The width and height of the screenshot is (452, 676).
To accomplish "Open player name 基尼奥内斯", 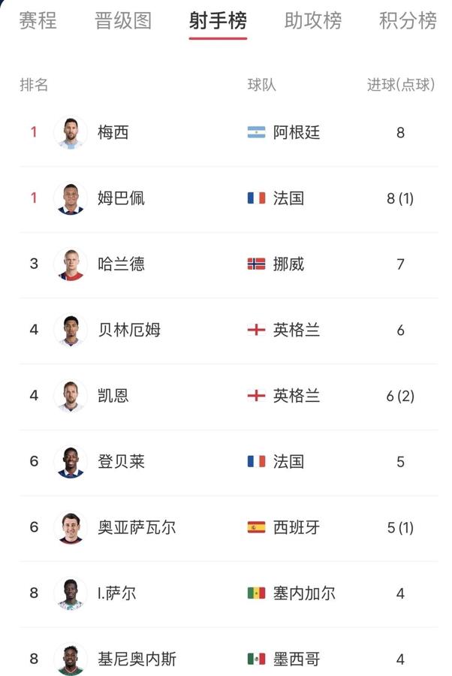I will click(137, 659).
